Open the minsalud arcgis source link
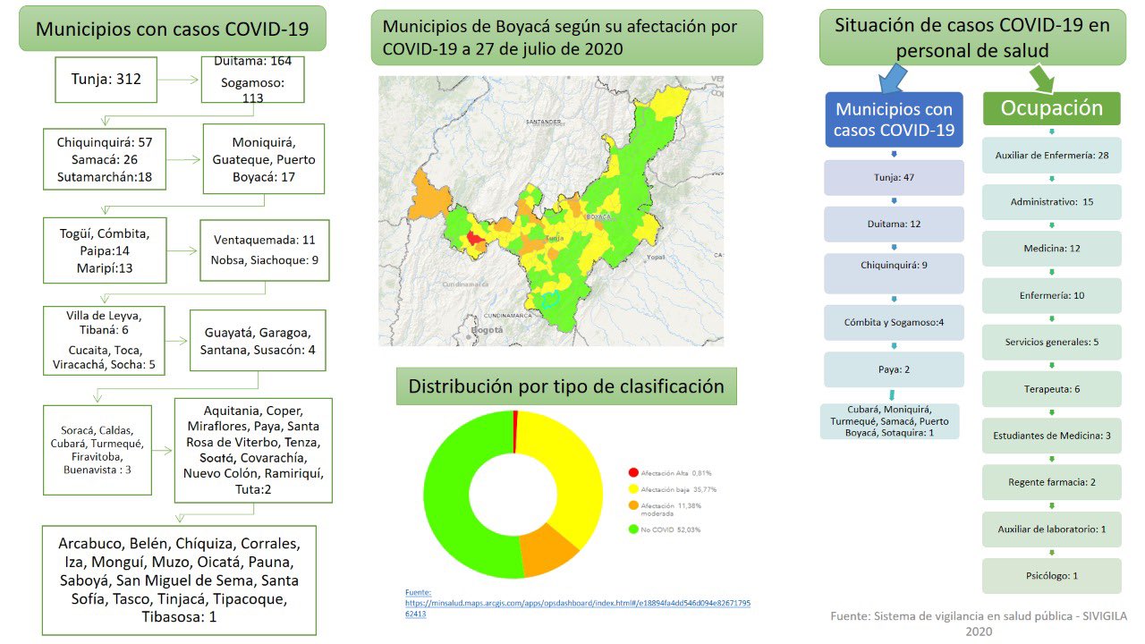Viewport: 1145px width, 644px height. pyautogui.click(x=578, y=604)
